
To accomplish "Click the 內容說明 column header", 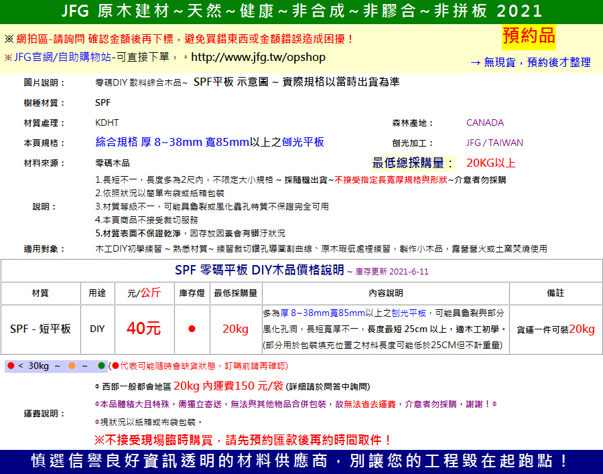I will tap(386, 293).
